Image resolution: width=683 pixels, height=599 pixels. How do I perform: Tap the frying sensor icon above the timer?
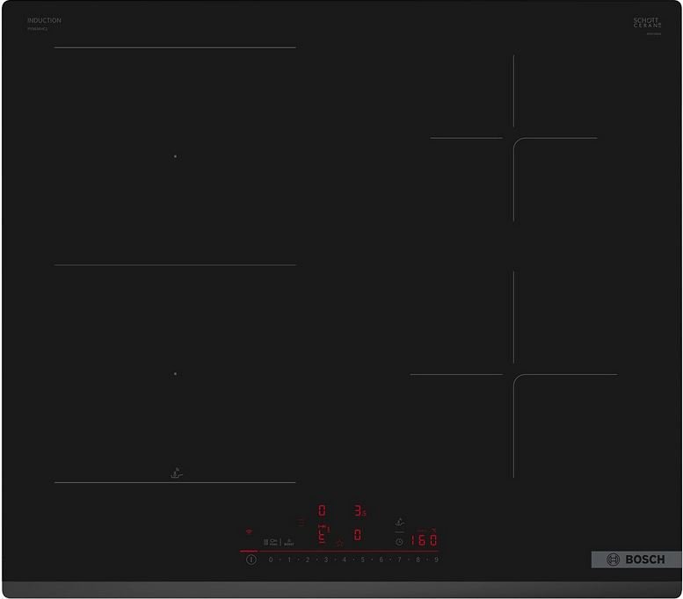[399, 522]
